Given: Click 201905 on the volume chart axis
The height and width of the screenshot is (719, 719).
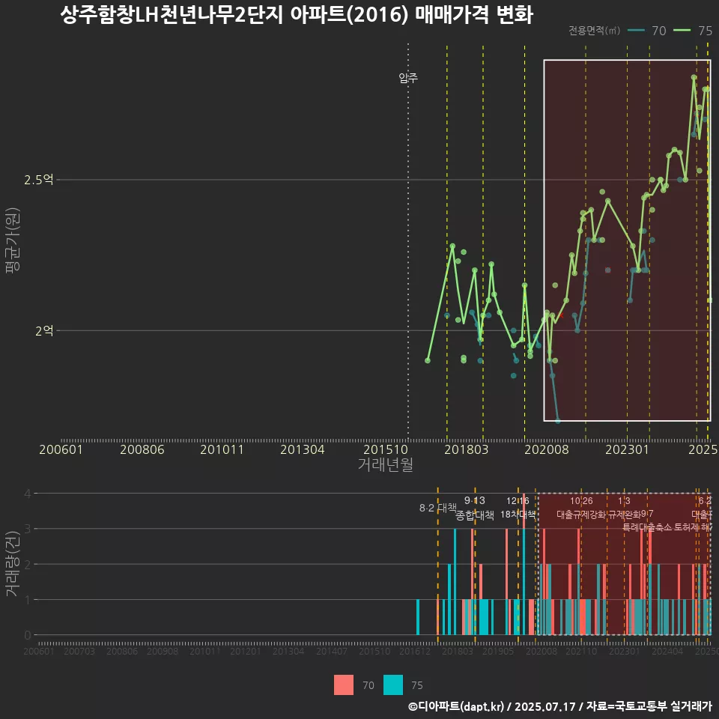Looking at the screenshot, I should click(498, 651).
